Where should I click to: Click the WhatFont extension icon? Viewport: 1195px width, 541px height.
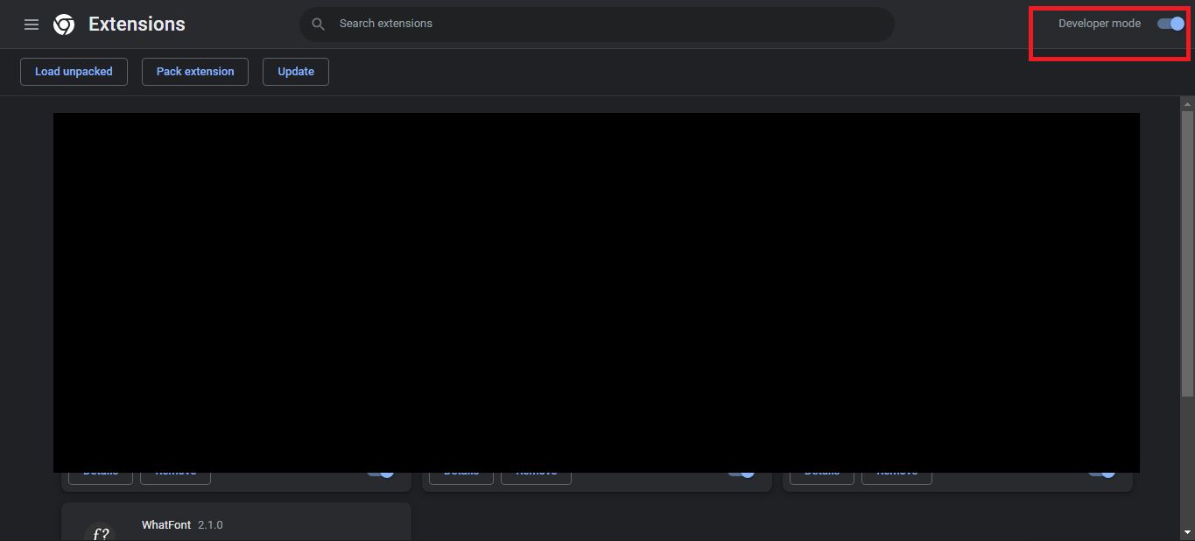tap(99, 532)
